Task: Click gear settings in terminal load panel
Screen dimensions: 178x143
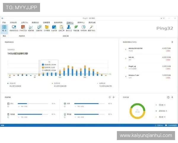Action: click(110, 97)
